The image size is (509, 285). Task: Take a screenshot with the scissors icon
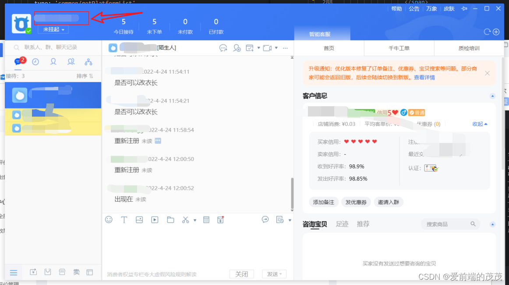(x=185, y=220)
